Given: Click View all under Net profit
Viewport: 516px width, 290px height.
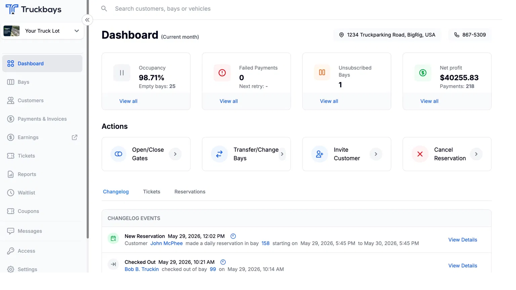Looking at the screenshot, I should tap(429, 101).
